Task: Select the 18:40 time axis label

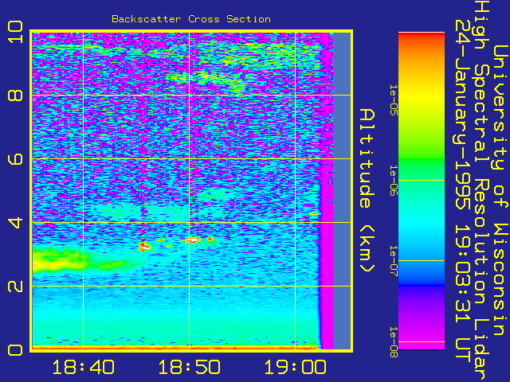Action: [x=83, y=368]
